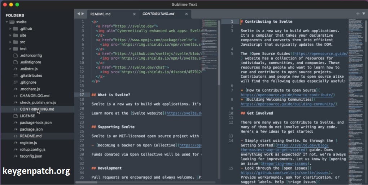Open rollup.config.js from the sidebar
This screenshot has height=185, width=368.
coord(32,149)
